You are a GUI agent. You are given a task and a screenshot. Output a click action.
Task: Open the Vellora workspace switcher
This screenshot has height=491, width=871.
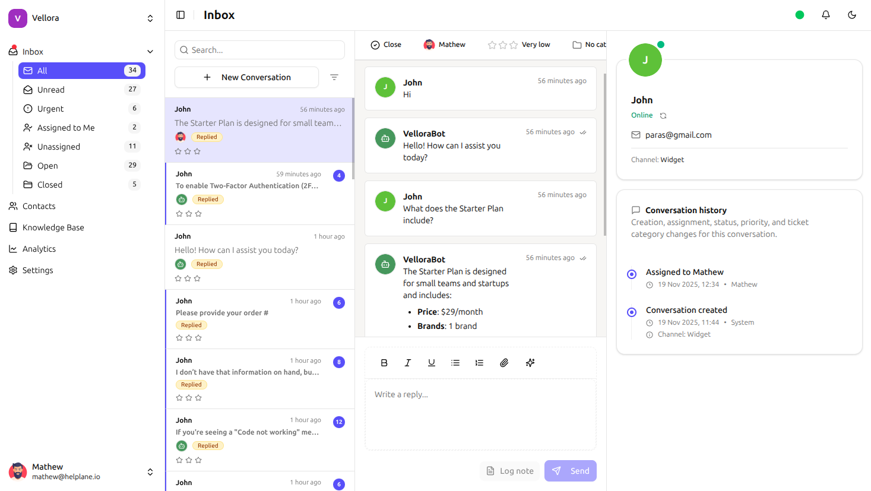click(150, 18)
